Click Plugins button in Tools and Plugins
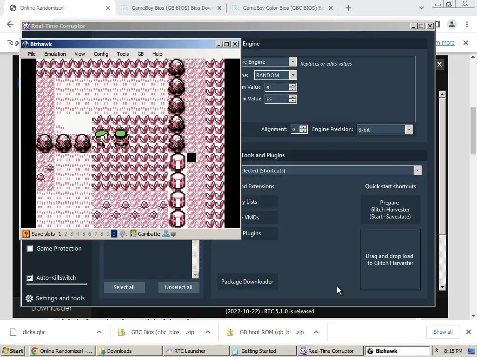This screenshot has height=357, width=477. 252,233
